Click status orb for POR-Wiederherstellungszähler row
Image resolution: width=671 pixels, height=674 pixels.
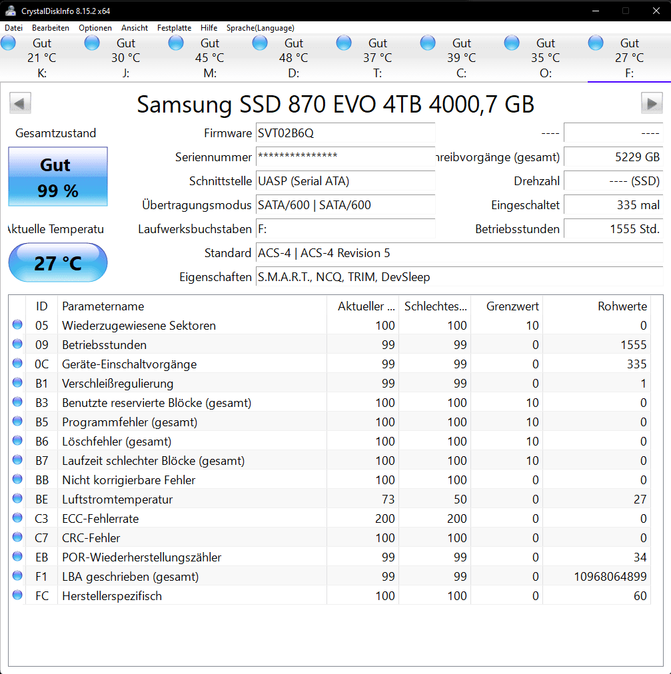[17, 556]
